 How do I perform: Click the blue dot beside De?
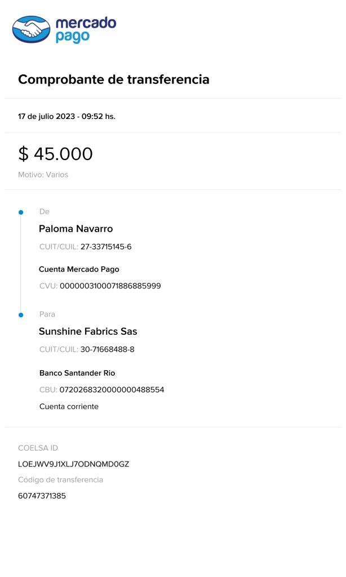[x=21, y=212]
